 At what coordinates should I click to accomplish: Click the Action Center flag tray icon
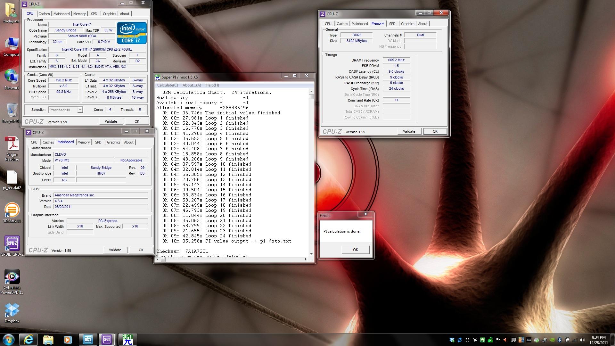tap(498, 340)
